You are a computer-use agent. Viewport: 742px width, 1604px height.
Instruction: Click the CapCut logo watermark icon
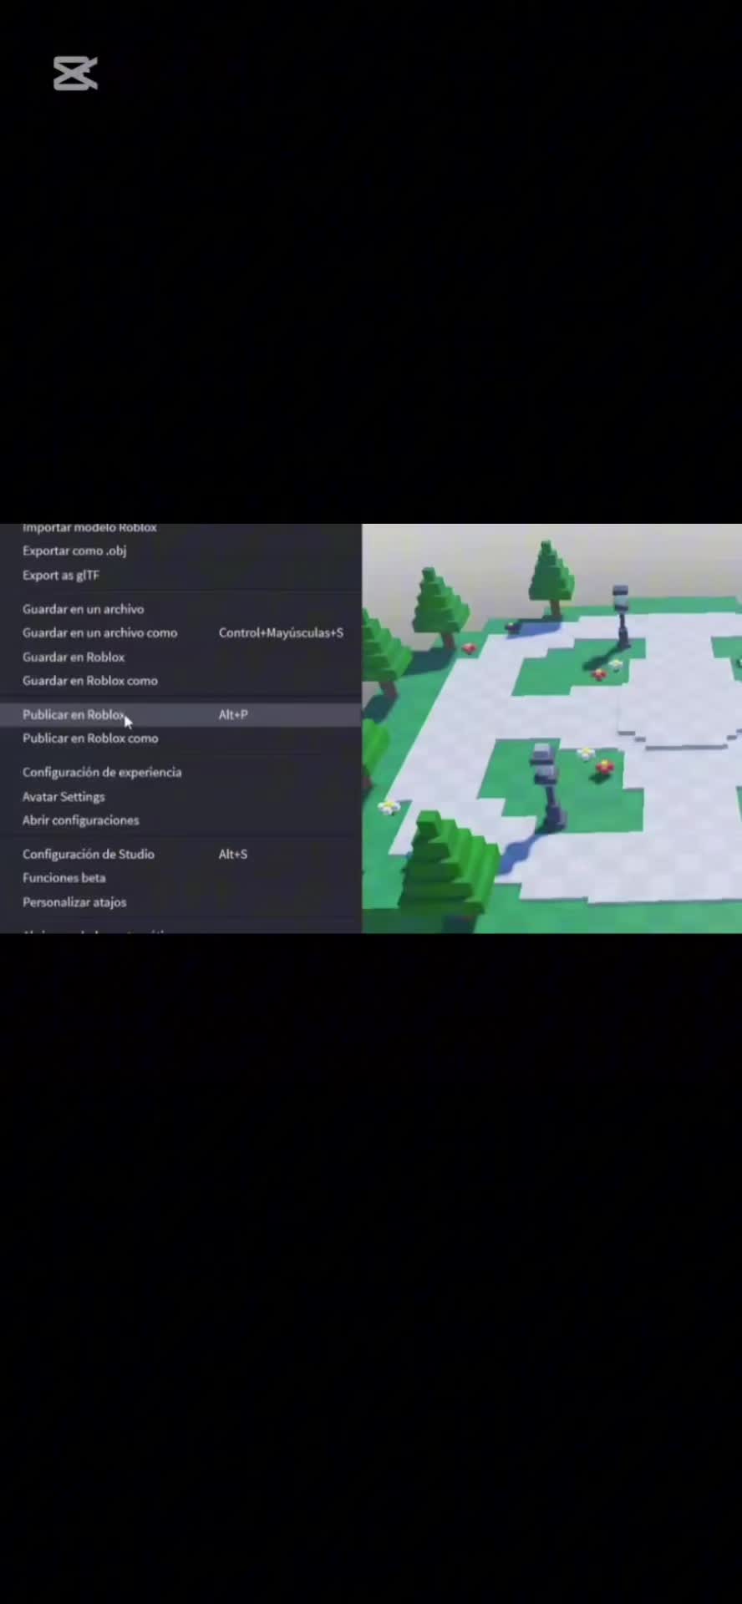pos(75,74)
